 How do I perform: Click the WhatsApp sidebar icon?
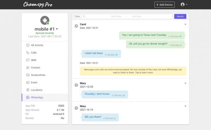tap(28, 97)
